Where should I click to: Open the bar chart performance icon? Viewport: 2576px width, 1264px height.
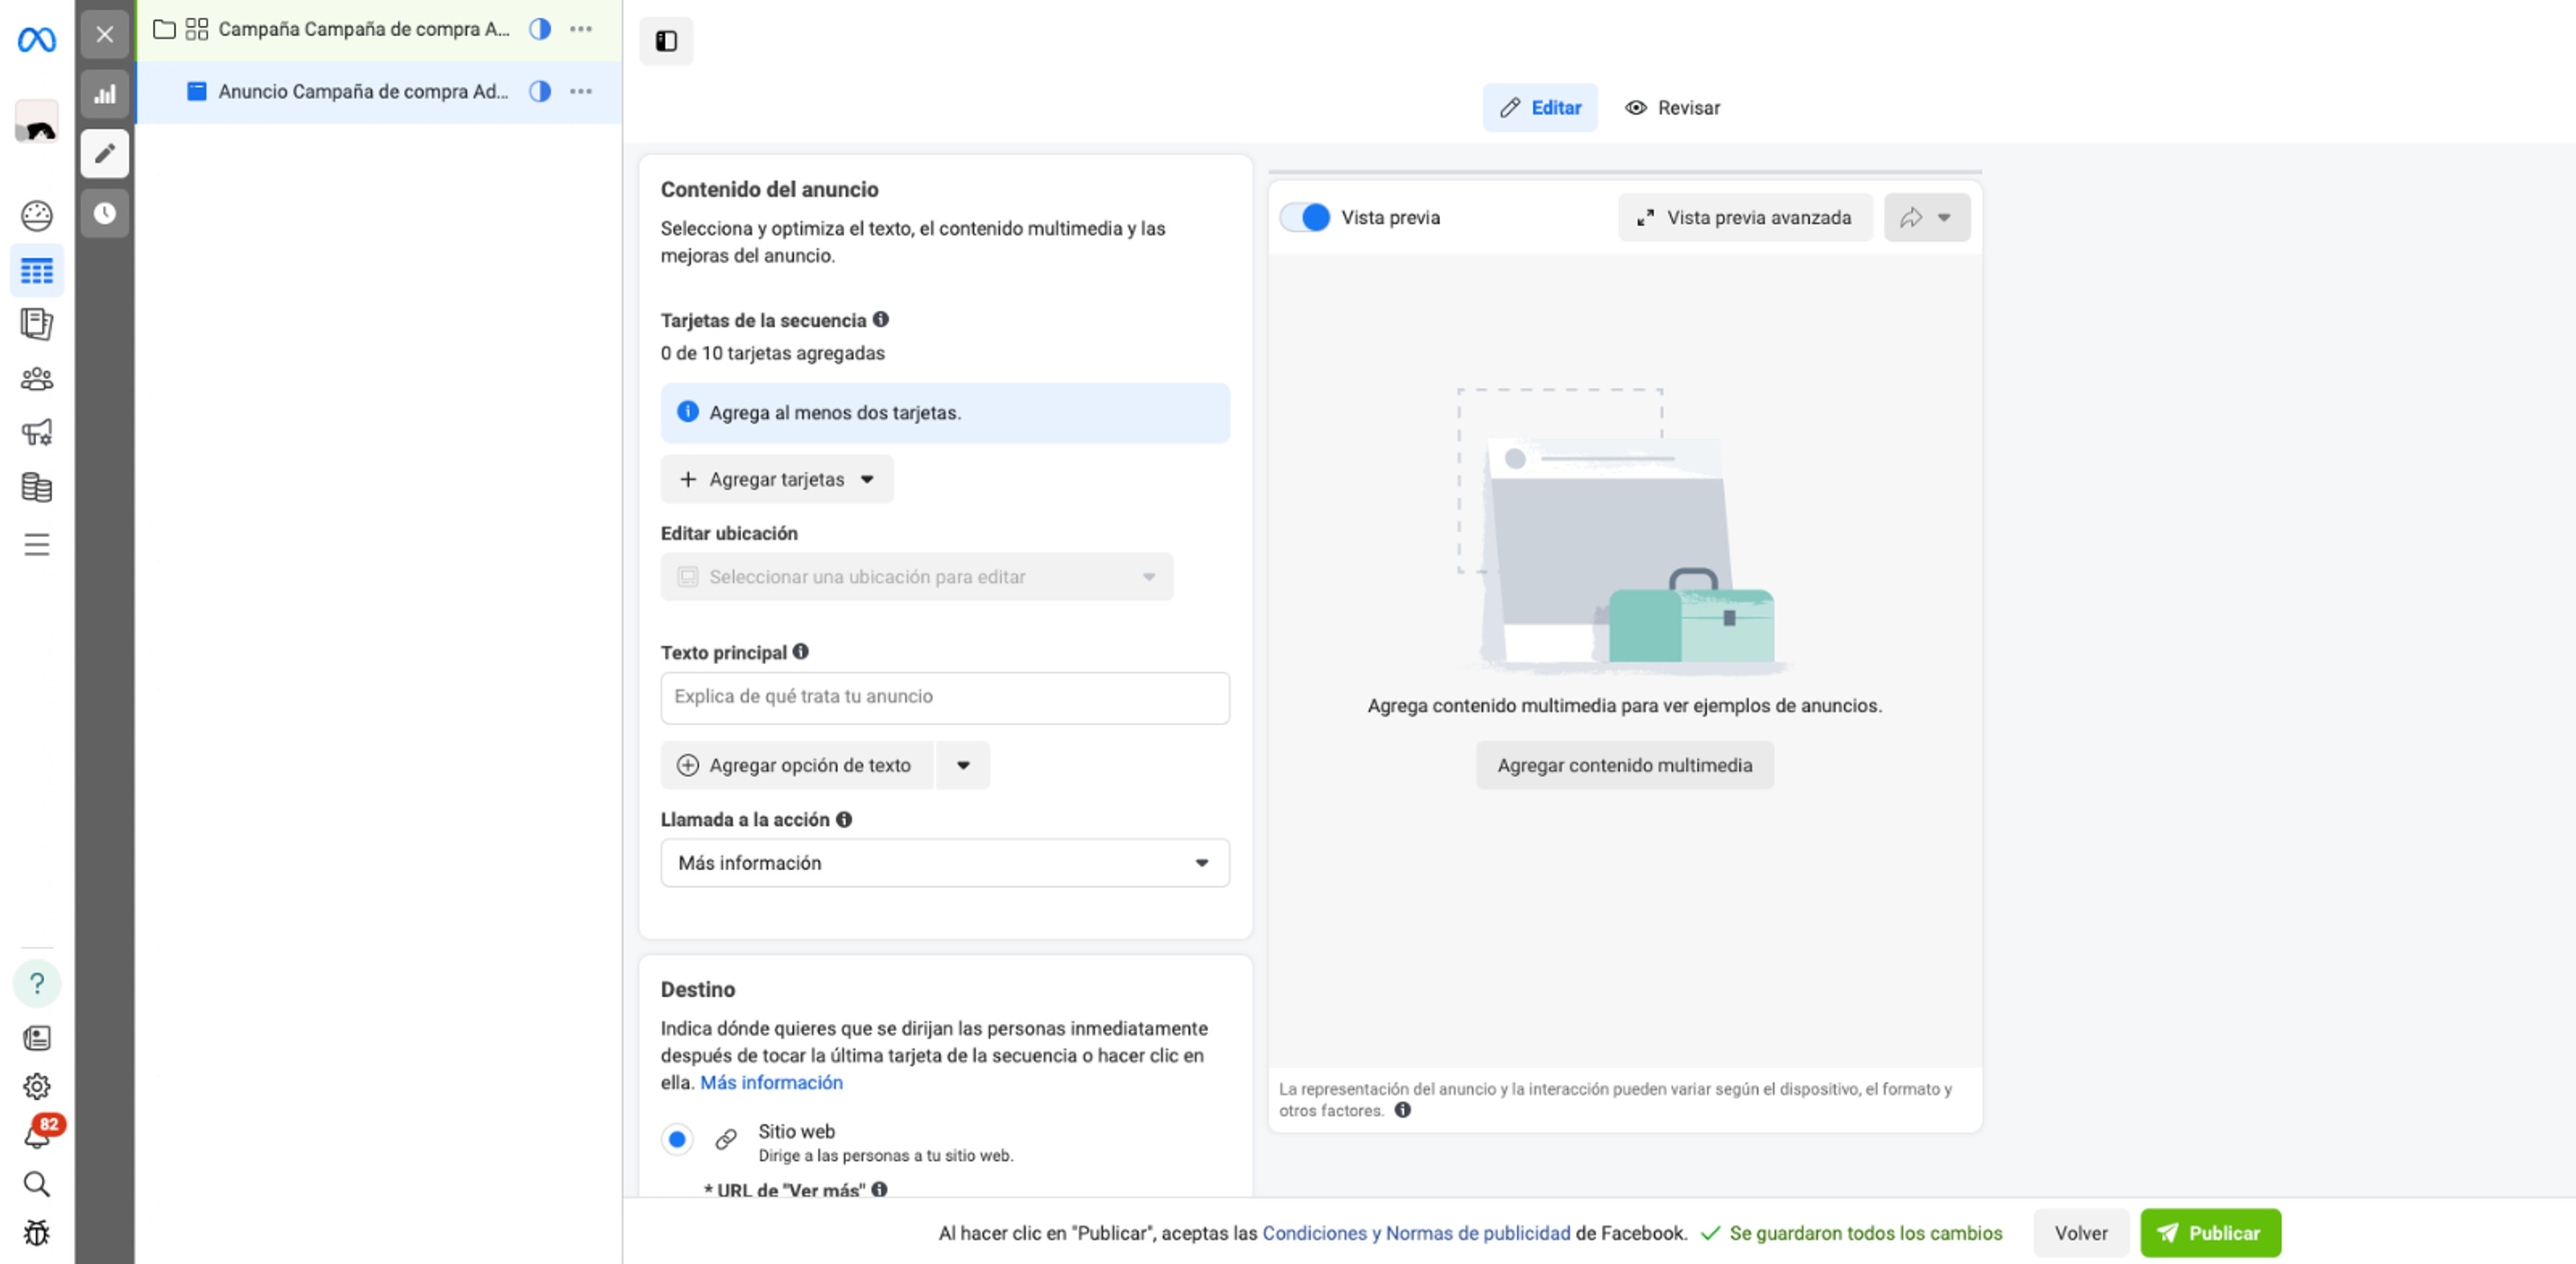tap(104, 95)
